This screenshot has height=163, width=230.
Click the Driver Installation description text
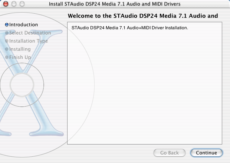click(x=130, y=28)
